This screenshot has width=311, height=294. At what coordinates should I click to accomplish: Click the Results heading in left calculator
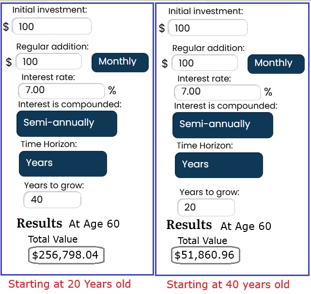coord(39,223)
